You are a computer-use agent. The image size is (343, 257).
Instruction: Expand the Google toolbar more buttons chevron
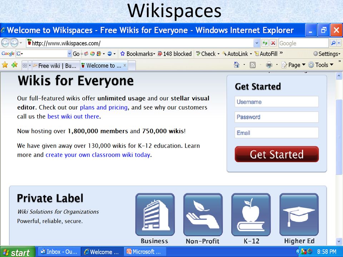pos(281,53)
